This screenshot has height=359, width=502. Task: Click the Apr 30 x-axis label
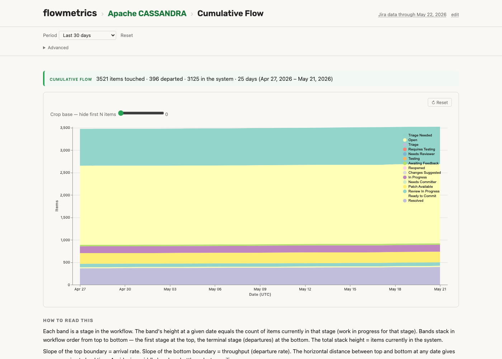125,289
